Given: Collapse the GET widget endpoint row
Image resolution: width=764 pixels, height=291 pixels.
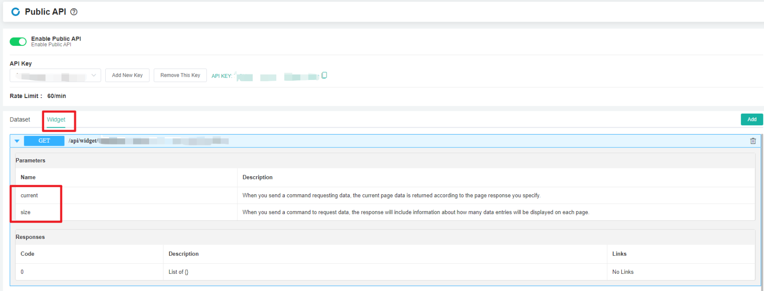Looking at the screenshot, I should coord(17,141).
